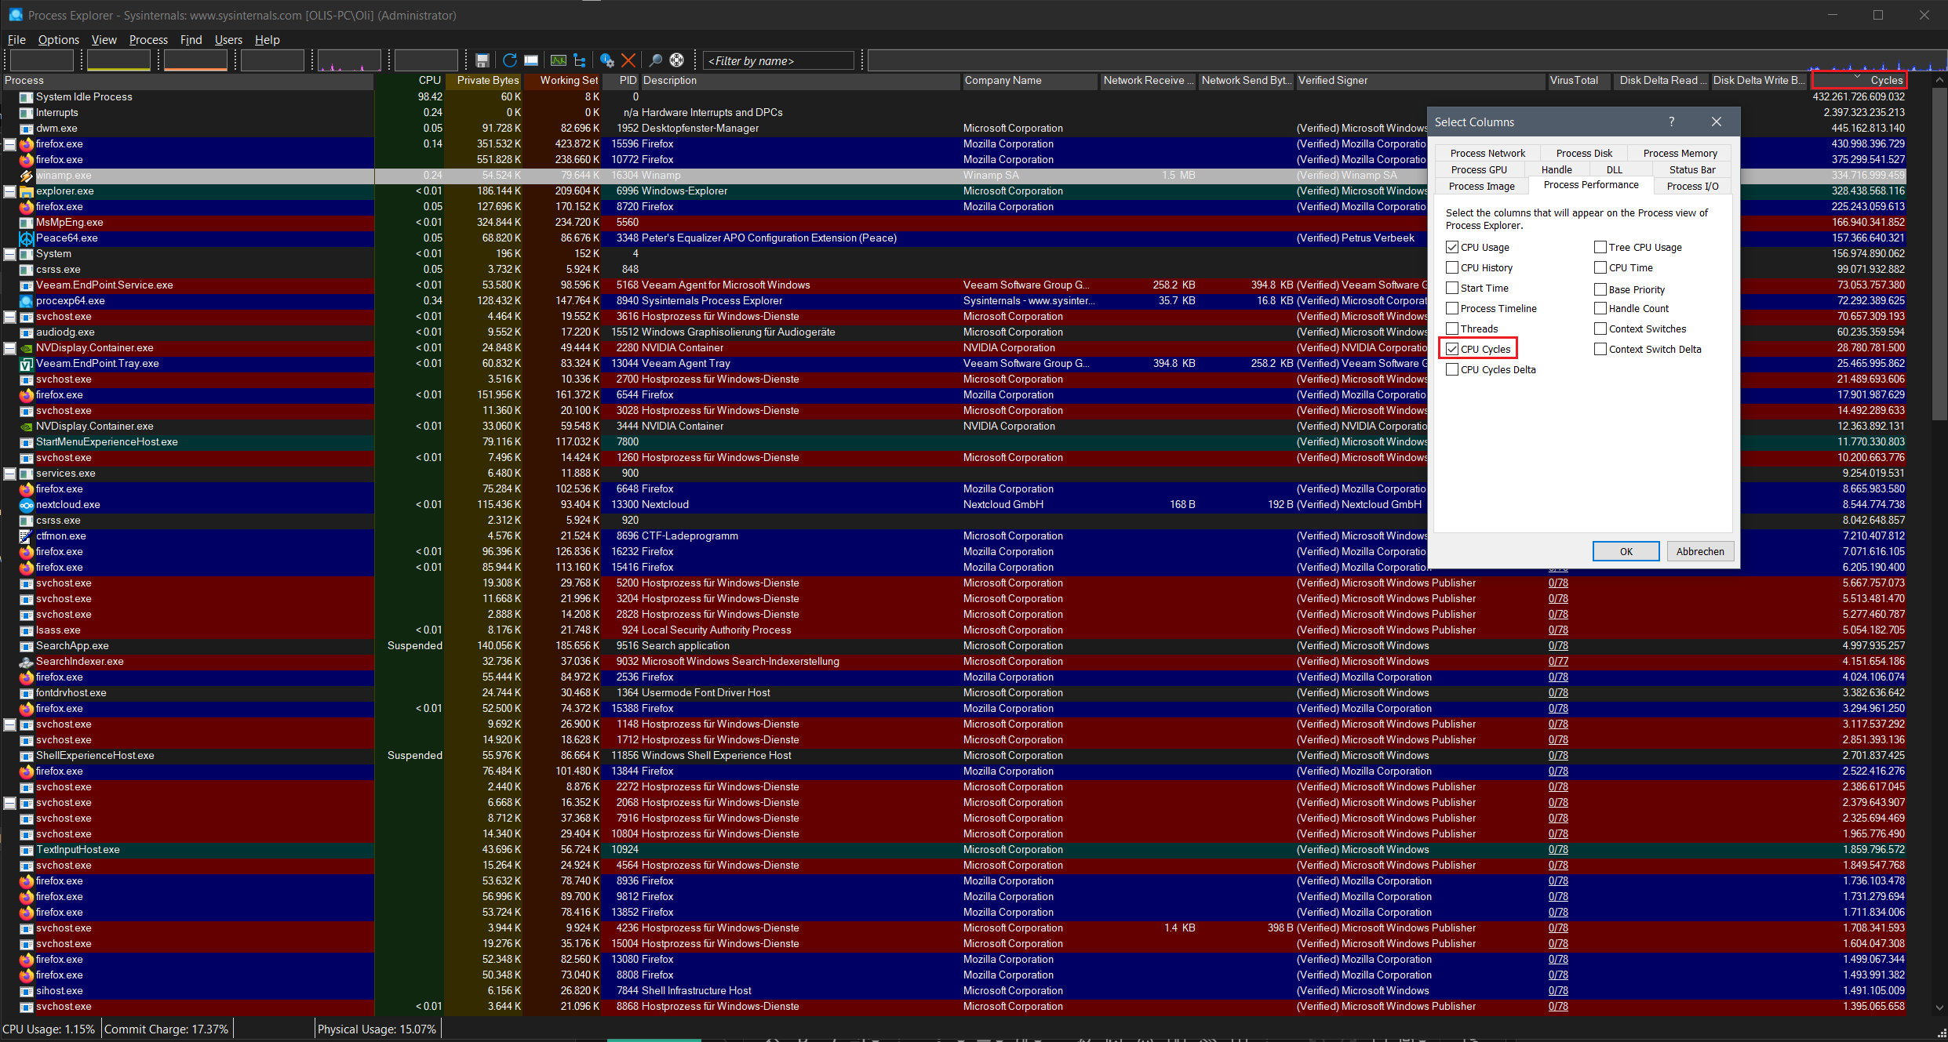
Task: Open the Options menu
Action: click(58, 40)
